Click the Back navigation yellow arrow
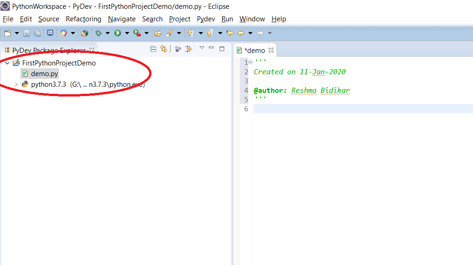Image resolution: width=473 pixels, height=265 pixels. (x=240, y=33)
